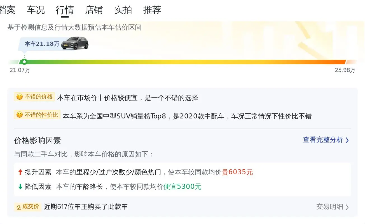365x224 pixels.
Task: Click the 21.07万 minimum price label
Action: tap(20, 70)
